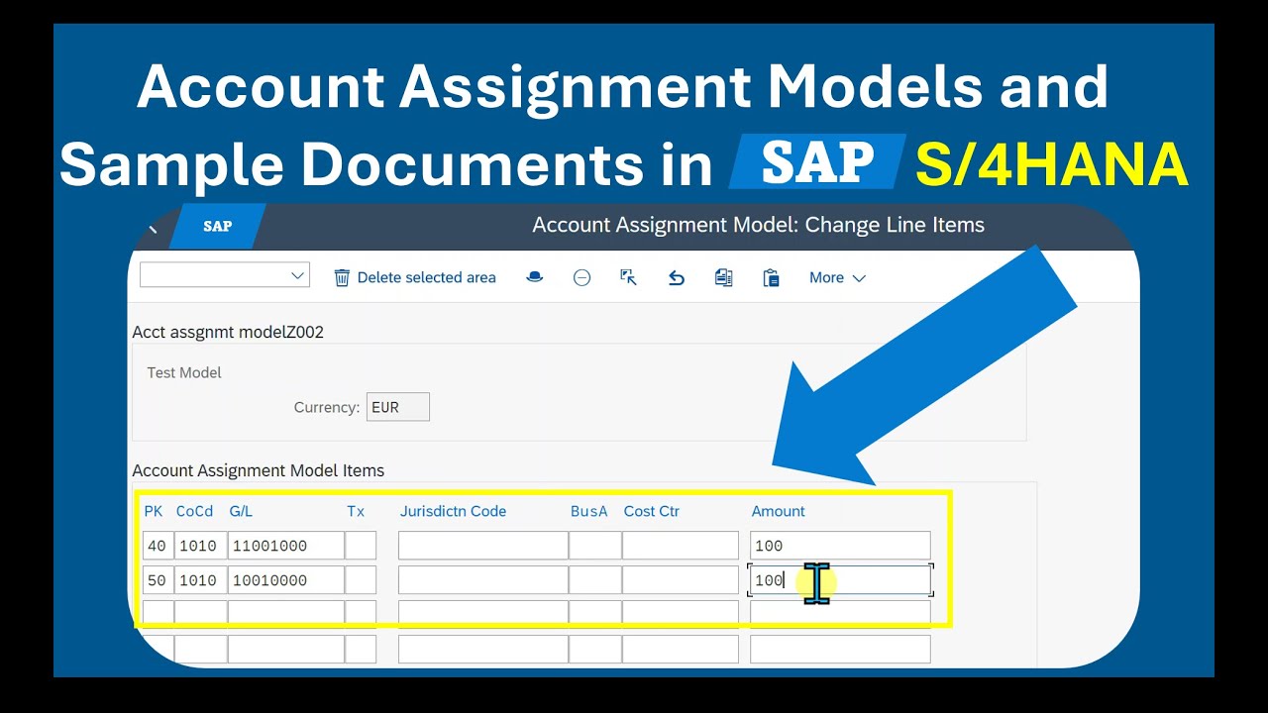Click the Amount field in PK 50 row

pos(840,580)
